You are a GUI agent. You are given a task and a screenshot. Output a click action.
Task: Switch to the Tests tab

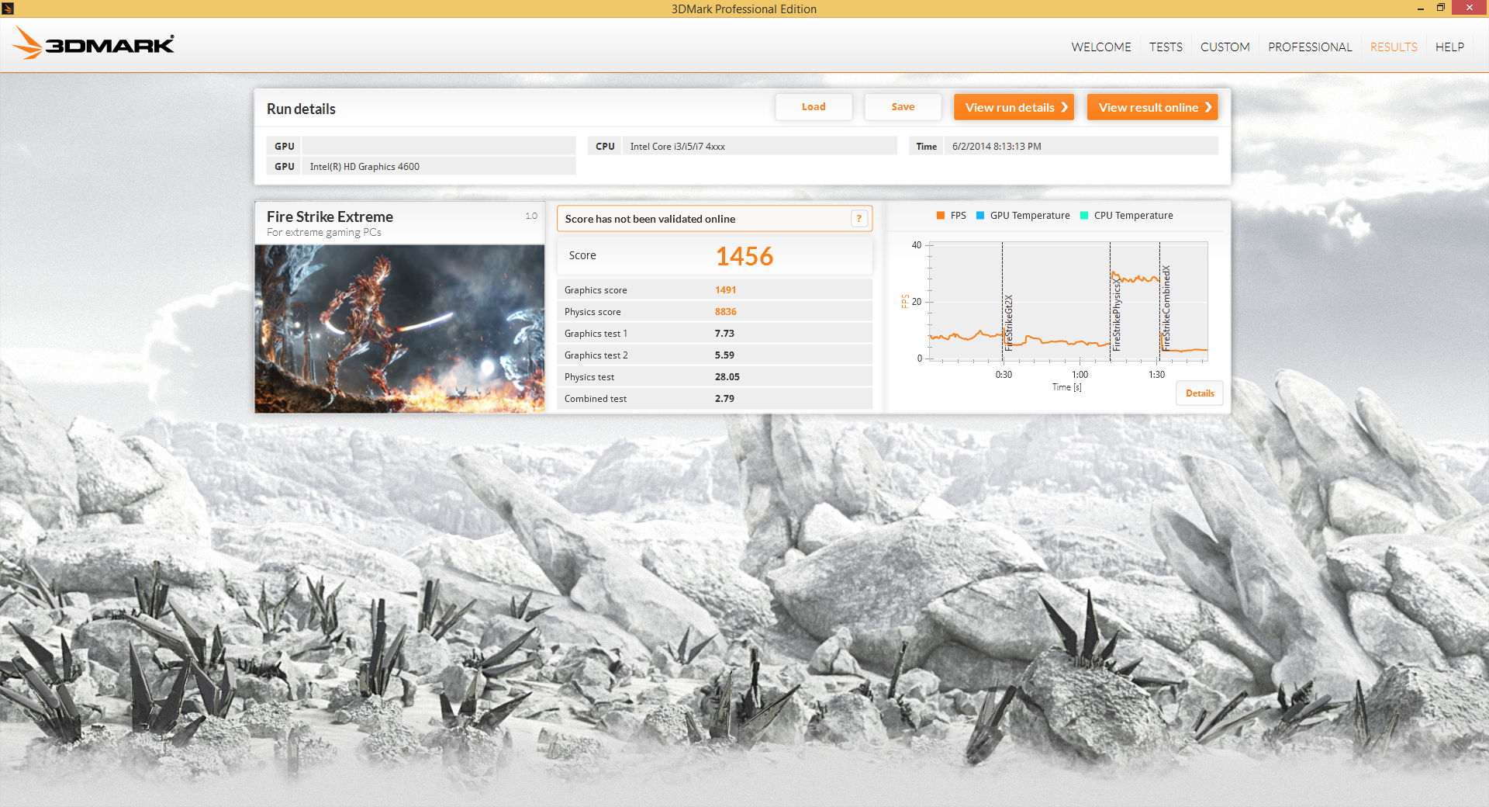click(x=1166, y=47)
